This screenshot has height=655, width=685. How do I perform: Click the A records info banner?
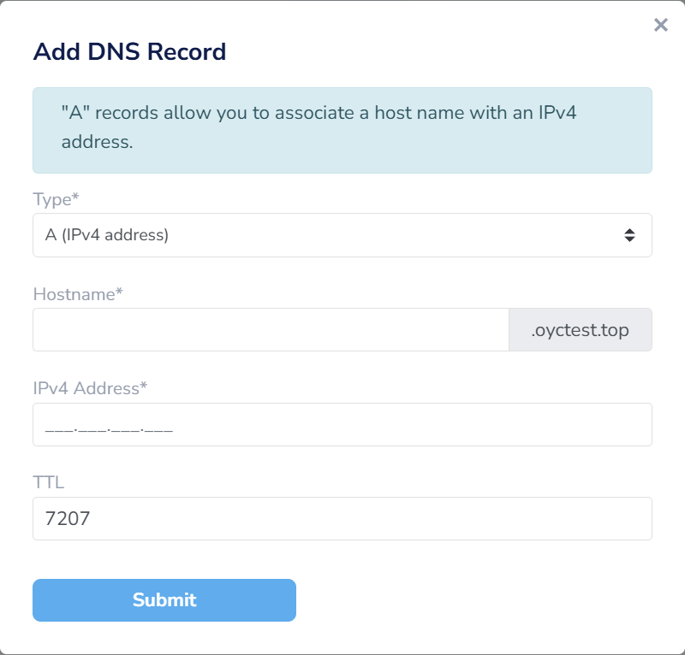coord(342,130)
